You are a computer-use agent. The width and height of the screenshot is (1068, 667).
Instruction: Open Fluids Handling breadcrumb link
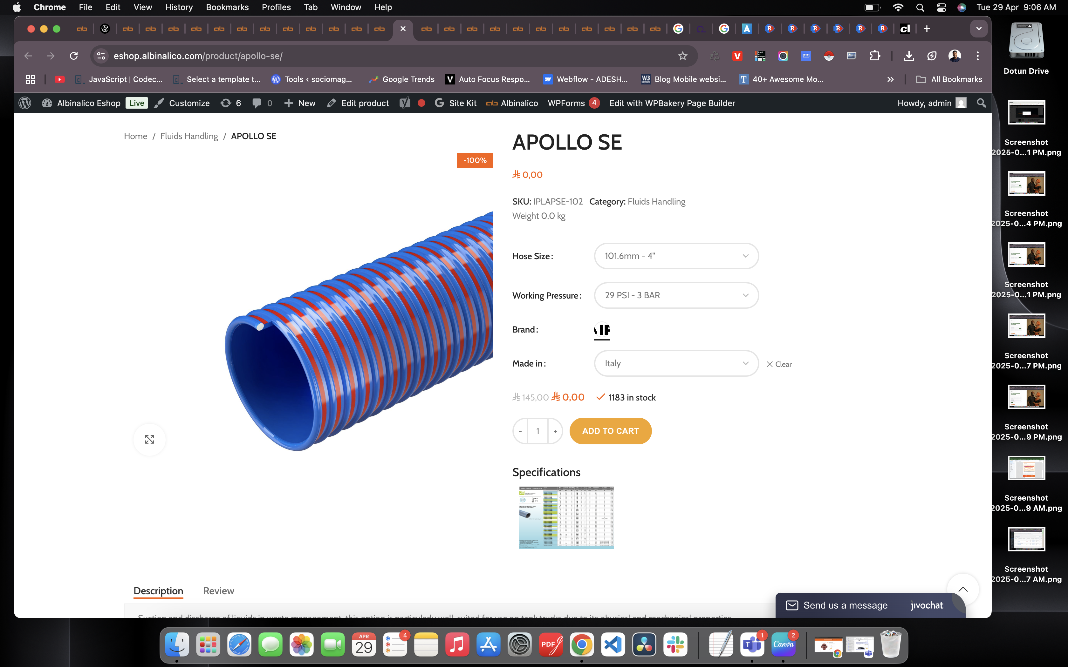(189, 136)
